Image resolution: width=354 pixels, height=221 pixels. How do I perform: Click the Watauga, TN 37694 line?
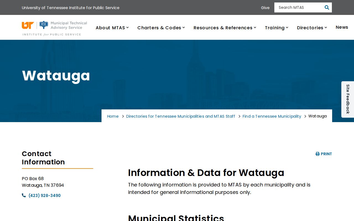point(43,185)
